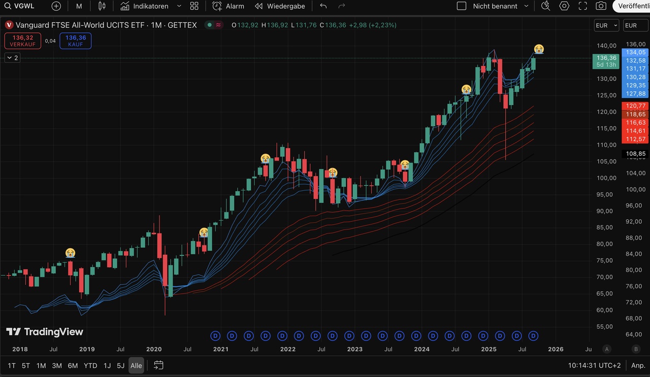
Task: Click the KAUF 136,36 buy button
Action: click(x=76, y=41)
